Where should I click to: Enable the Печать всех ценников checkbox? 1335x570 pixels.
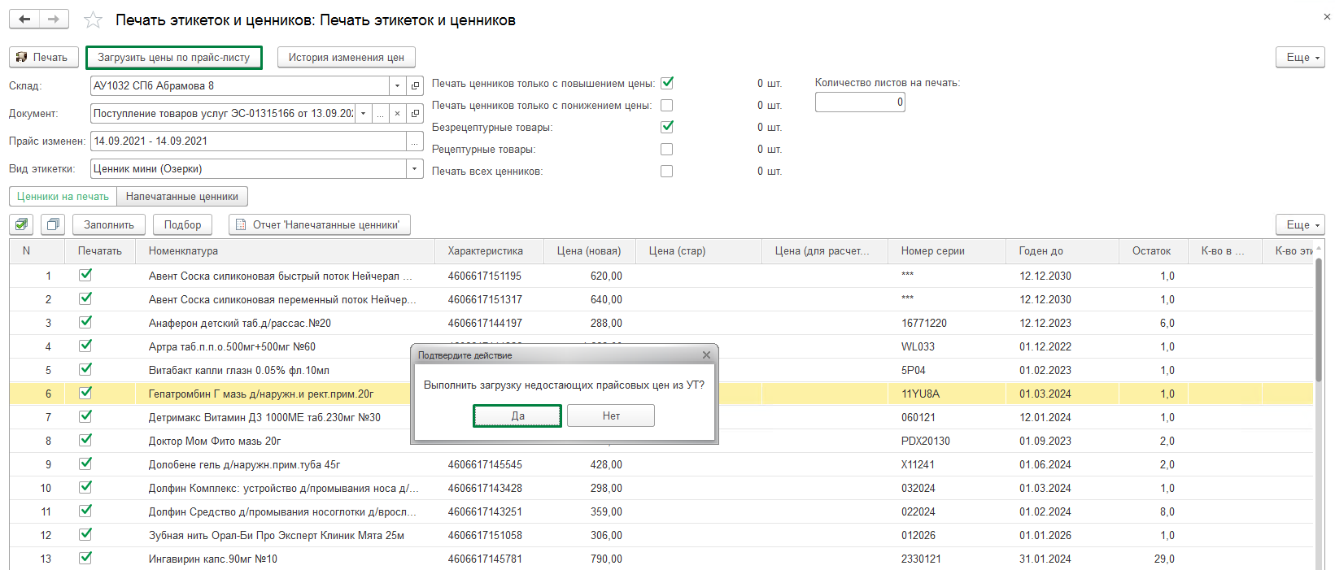point(667,172)
